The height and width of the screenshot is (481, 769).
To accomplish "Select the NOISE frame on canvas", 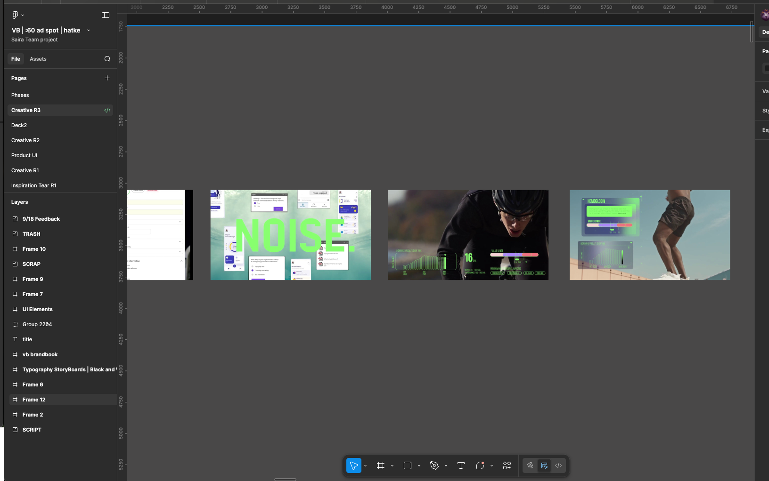I will pyautogui.click(x=290, y=235).
